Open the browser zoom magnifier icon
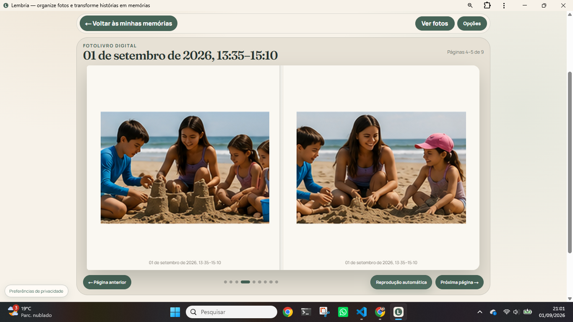The width and height of the screenshot is (573, 322). pos(470,5)
